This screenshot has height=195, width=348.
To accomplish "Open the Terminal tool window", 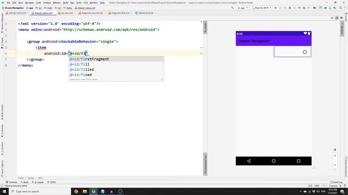I will 11,182.
